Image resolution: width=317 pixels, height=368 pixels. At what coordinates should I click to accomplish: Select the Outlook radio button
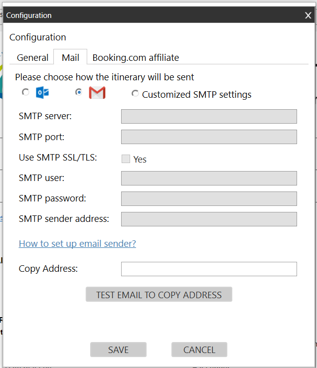(25, 92)
